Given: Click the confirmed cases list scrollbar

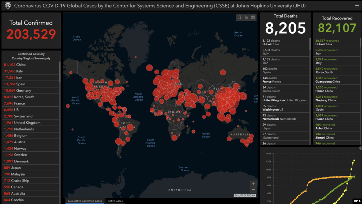Looking at the screenshot, I should coord(60,71).
